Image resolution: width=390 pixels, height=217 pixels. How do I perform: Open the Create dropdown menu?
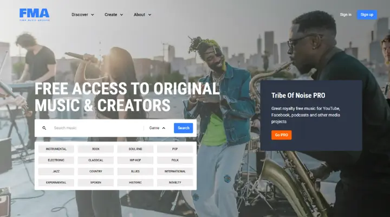point(114,15)
